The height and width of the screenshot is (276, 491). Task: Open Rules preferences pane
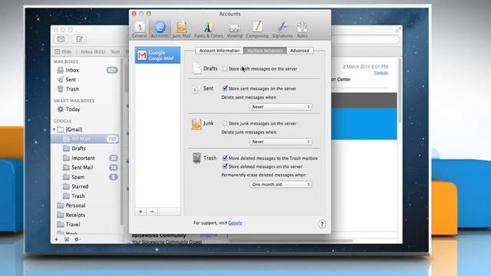[302, 30]
